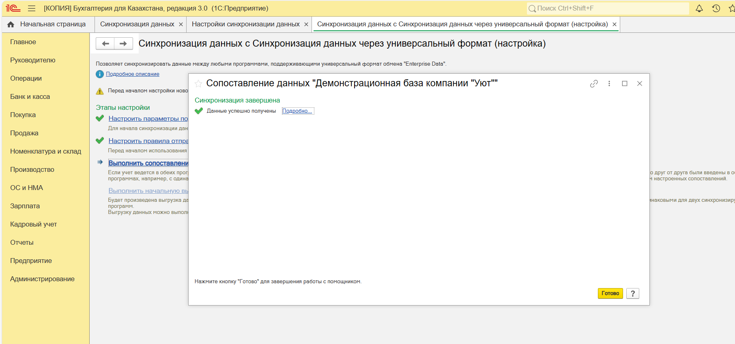This screenshot has width=735, height=344.
Task: Click the search field Поиск Ctrl+Shift+F
Action: [x=608, y=9]
